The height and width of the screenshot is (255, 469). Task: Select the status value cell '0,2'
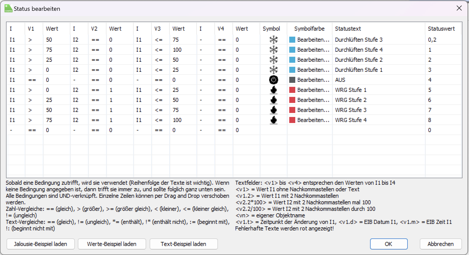[x=443, y=40]
